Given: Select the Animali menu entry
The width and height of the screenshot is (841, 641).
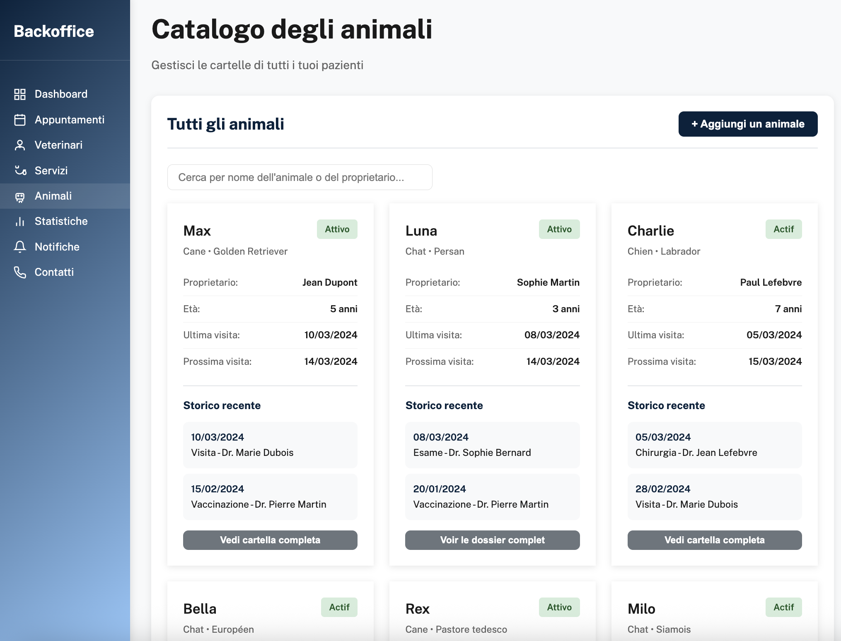Looking at the screenshot, I should tap(65, 196).
